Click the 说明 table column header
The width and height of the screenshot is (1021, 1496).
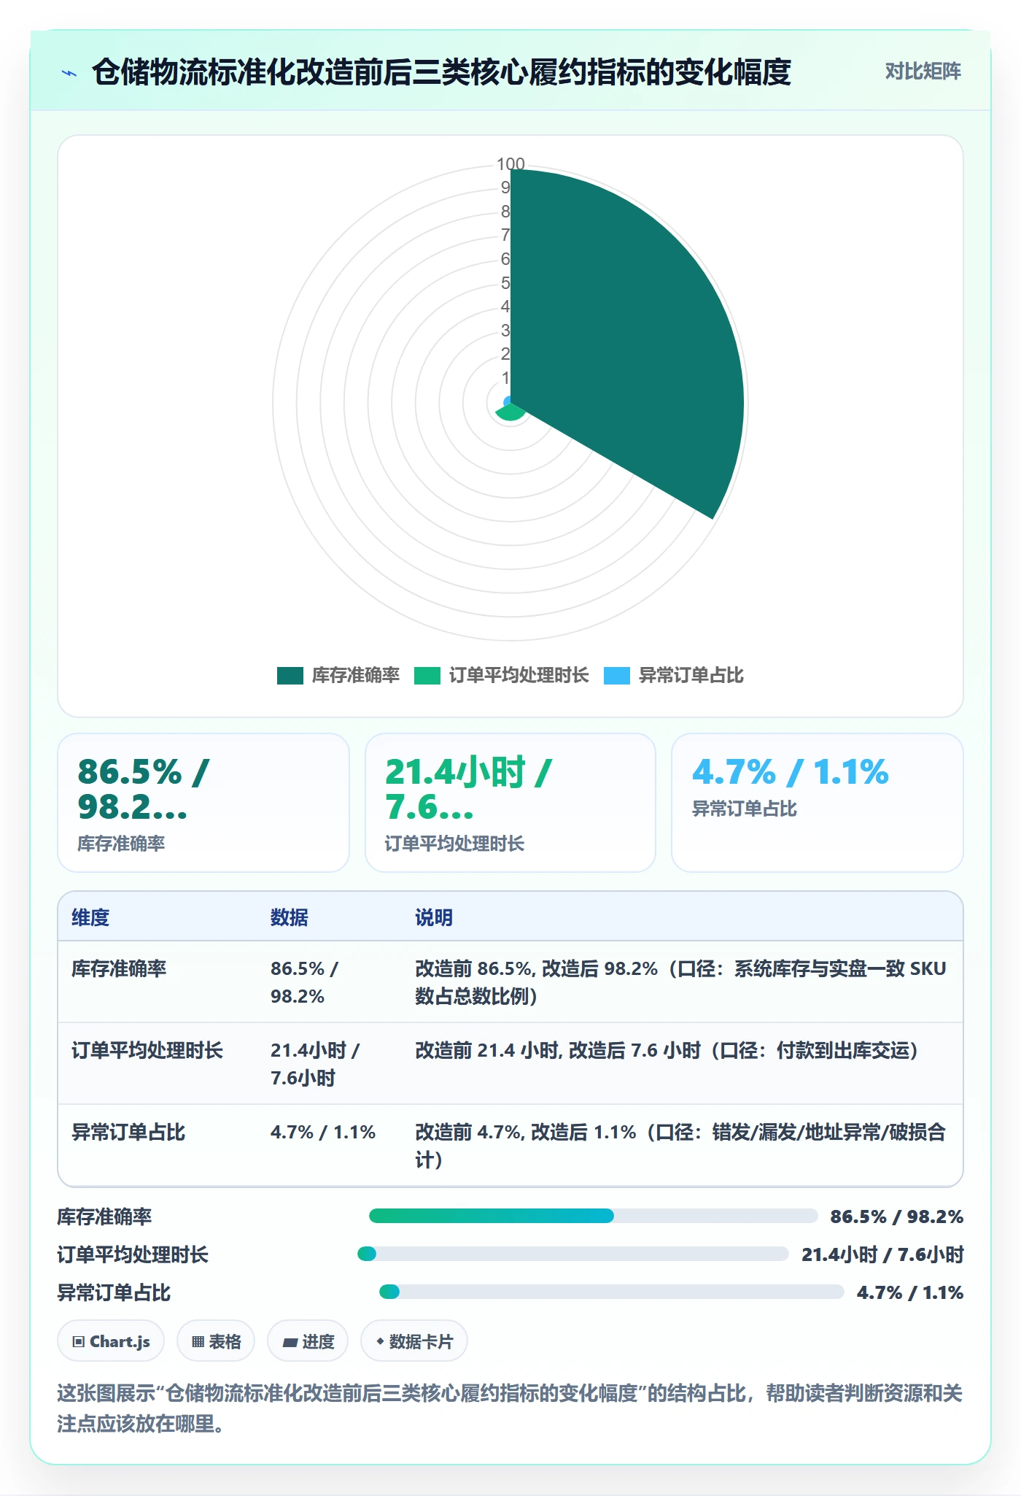[434, 917]
